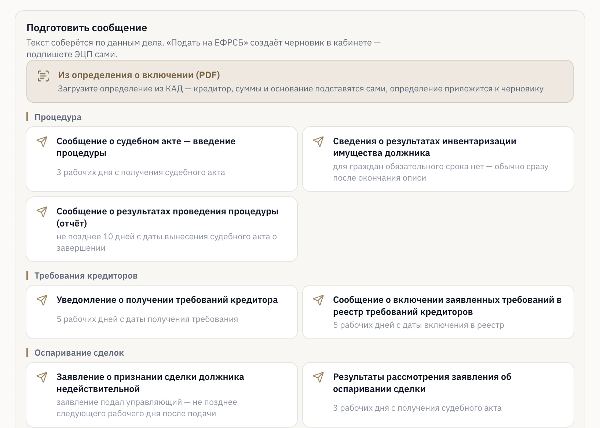Click paper-plane icon for «Результаты рассмотрения заявления» card
600x428 pixels.
[x=319, y=377]
